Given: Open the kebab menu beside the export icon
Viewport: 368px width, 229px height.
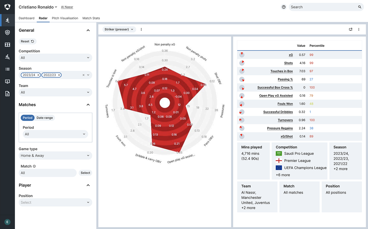Looking at the screenshot, I should 359,29.
